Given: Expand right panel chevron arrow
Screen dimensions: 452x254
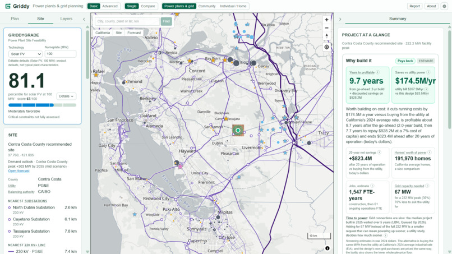Looking at the screenshot, I should (x=340, y=19).
